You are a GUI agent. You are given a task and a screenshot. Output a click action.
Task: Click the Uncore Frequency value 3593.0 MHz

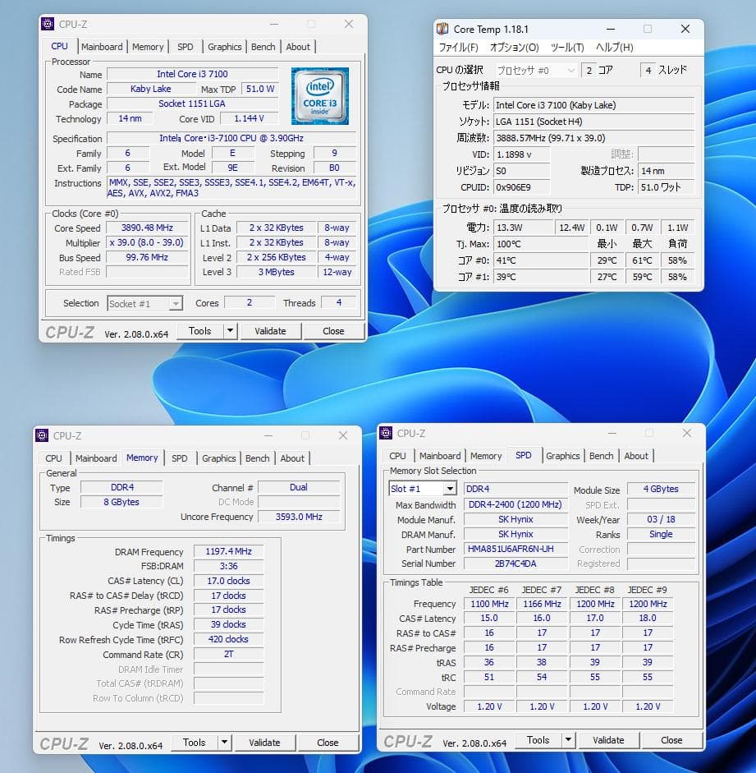299,516
